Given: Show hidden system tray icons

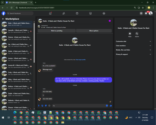Looking at the screenshot, I should [136, 117].
